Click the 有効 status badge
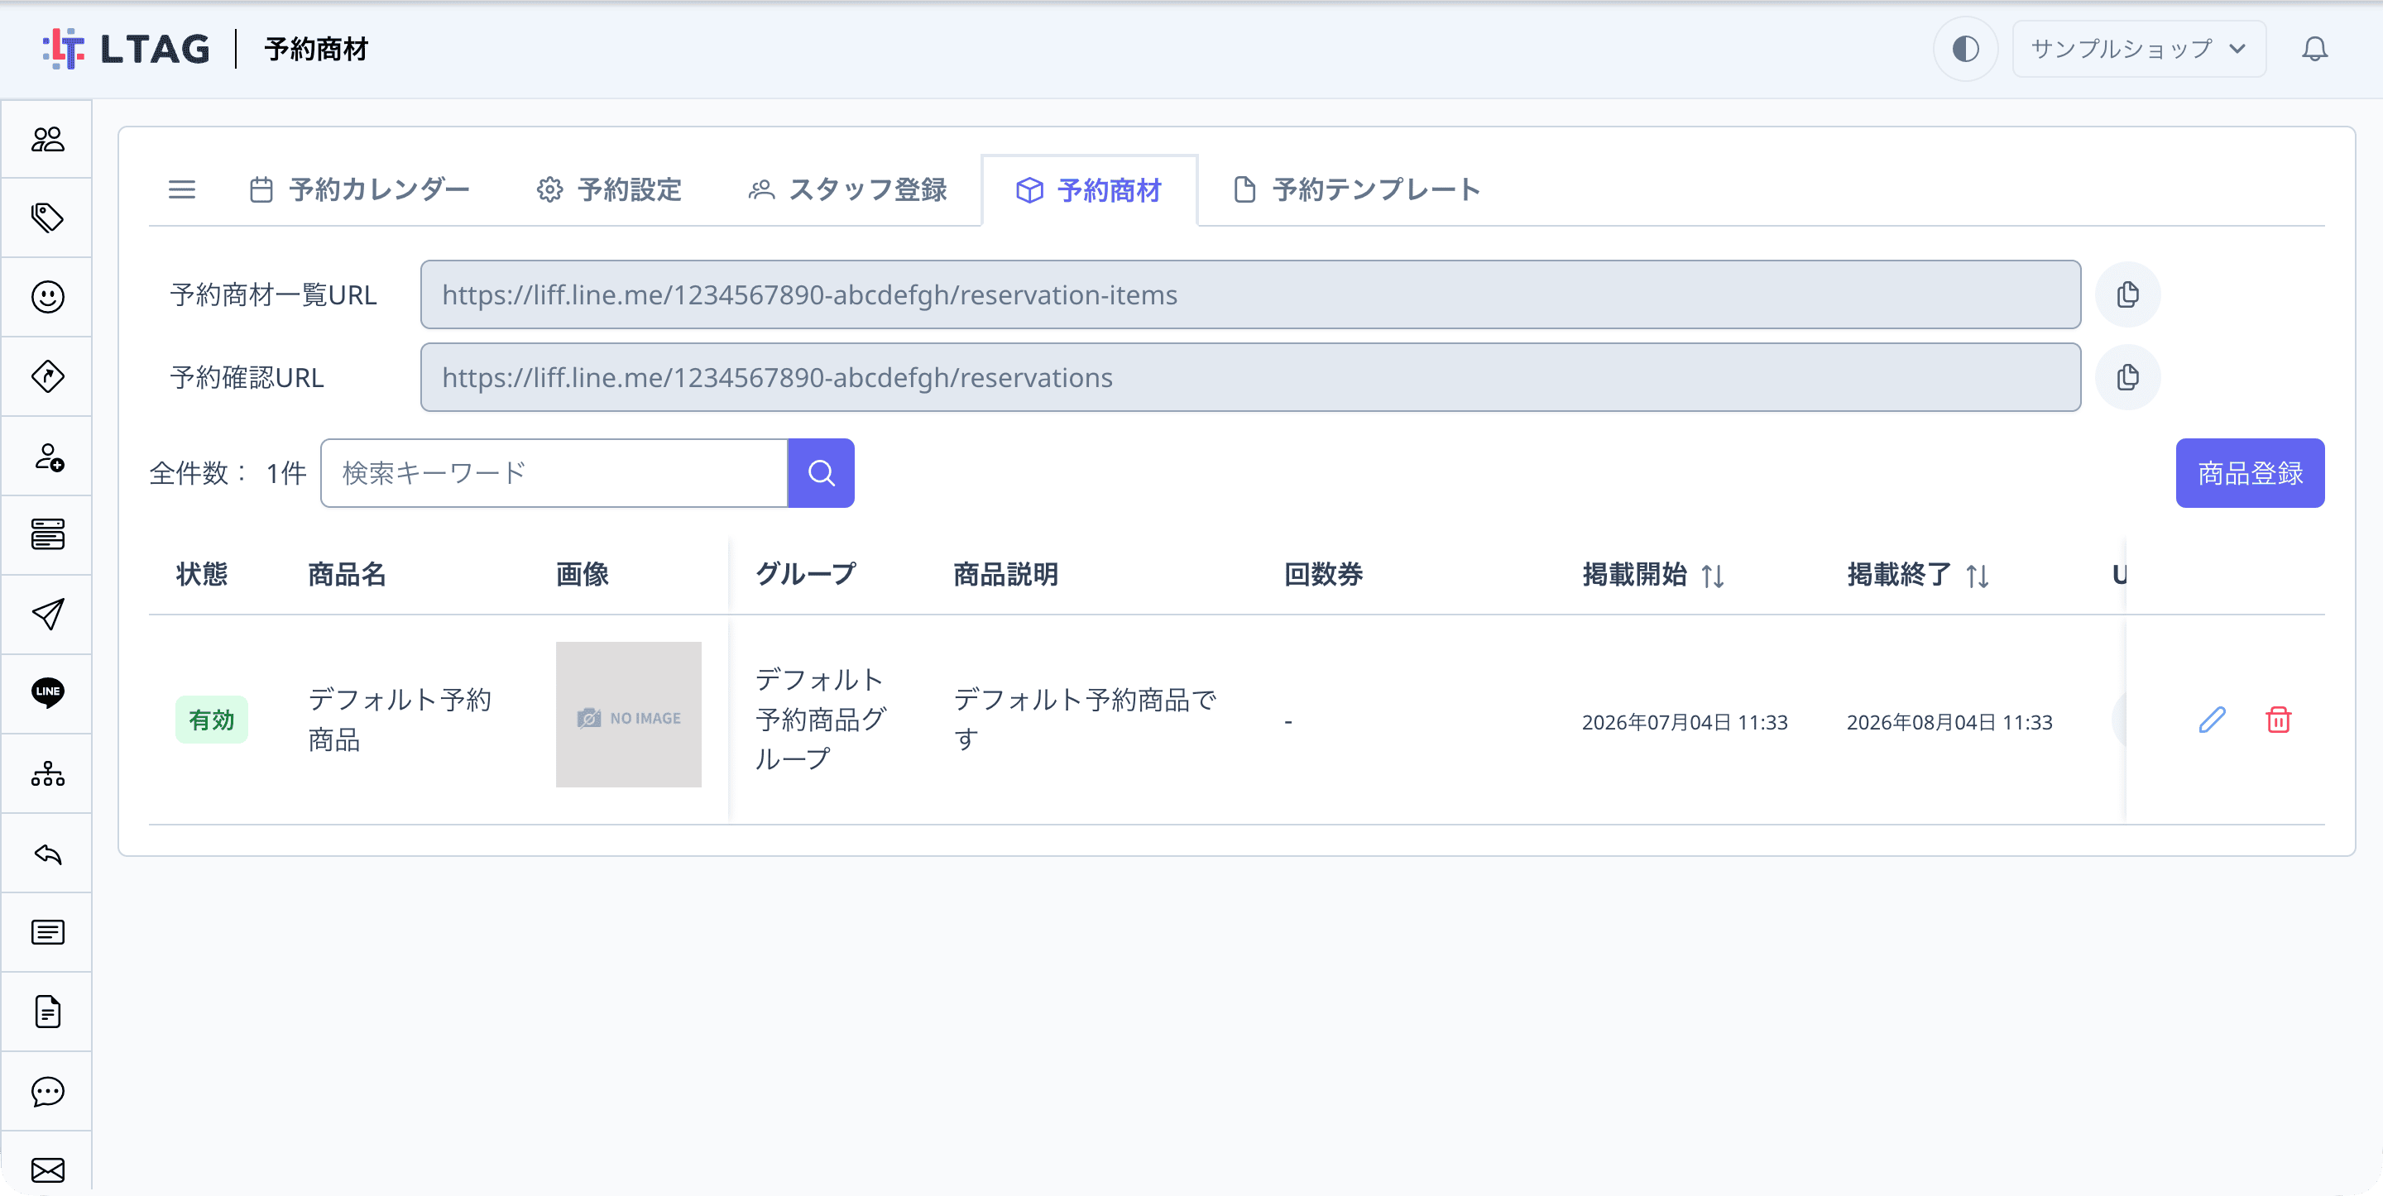 pyautogui.click(x=211, y=720)
